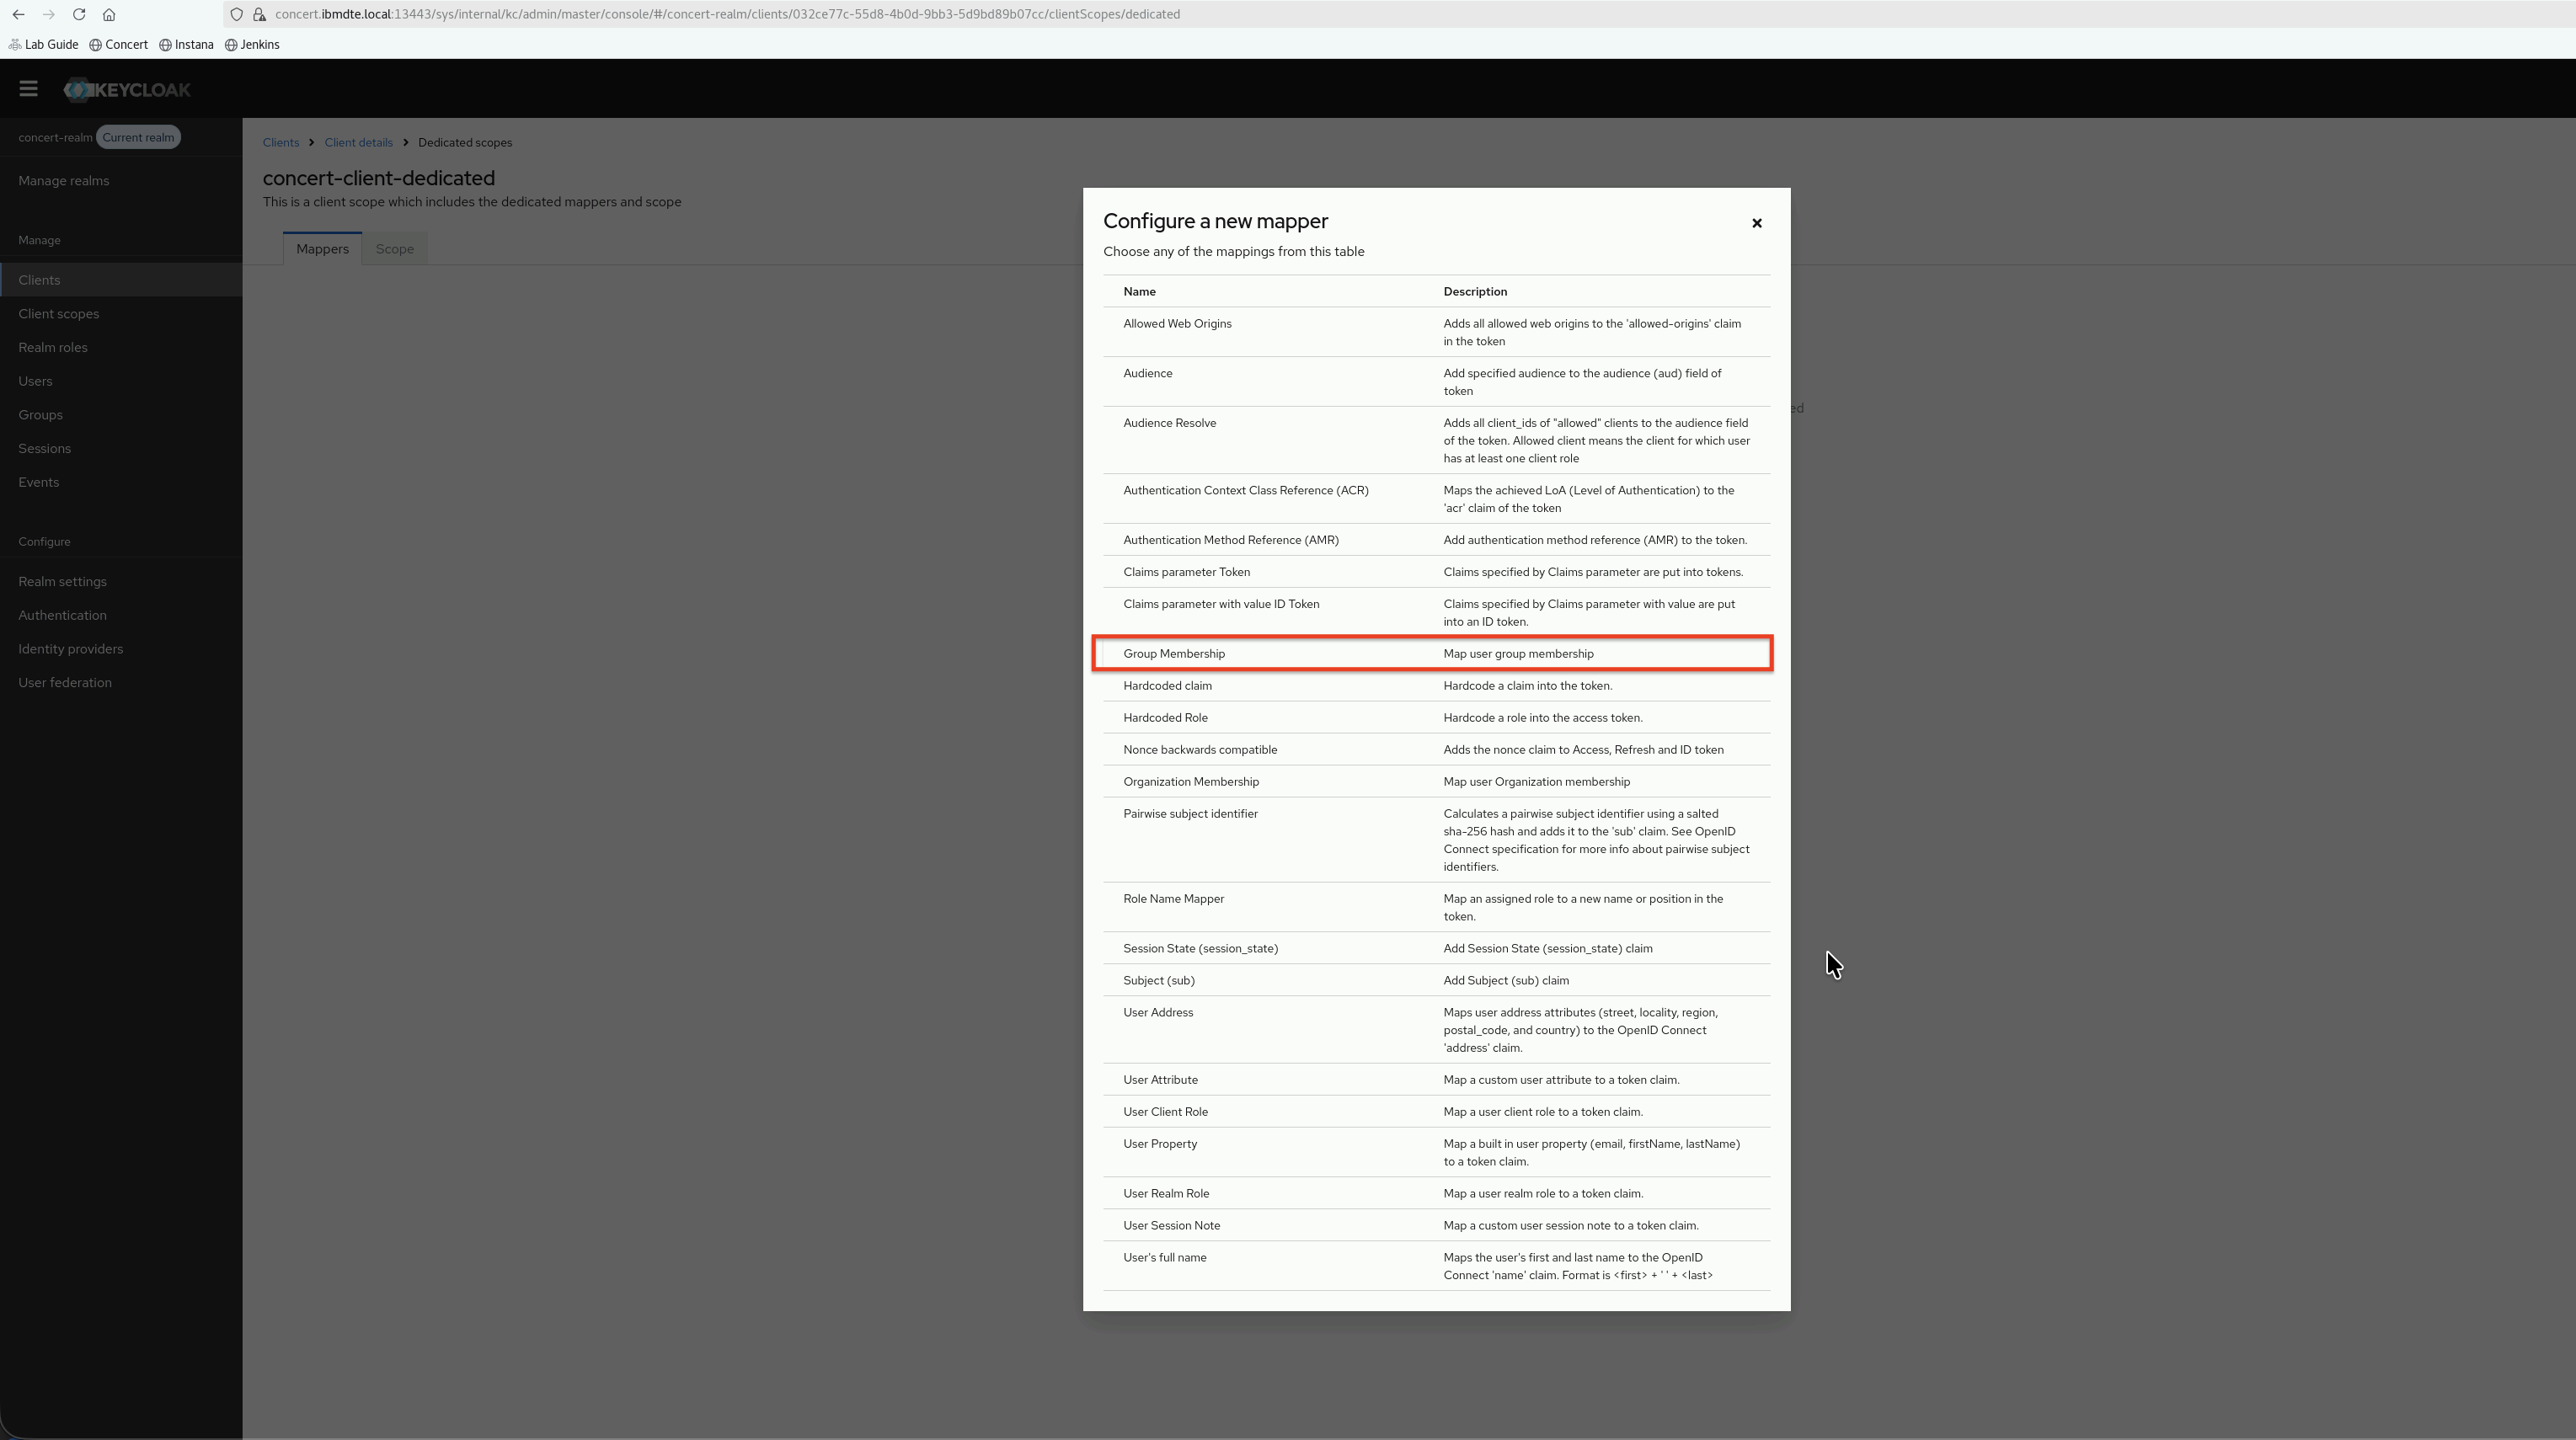This screenshot has width=2576, height=1440.
Task: Click the 'Hardcode a claim into the token.' description
Action: coord(1527,686)
